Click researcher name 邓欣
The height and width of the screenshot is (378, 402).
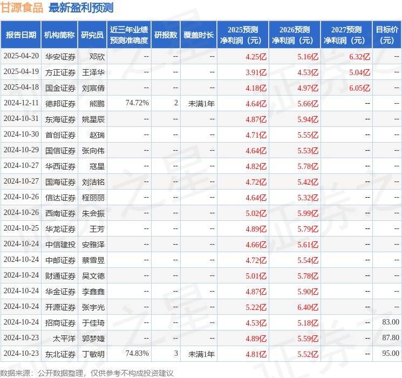(97, 57)
